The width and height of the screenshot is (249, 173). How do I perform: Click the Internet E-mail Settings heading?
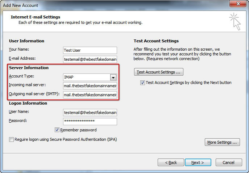(36, 17)
